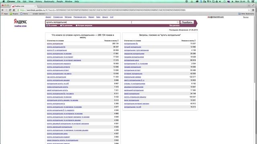This screenshot has width=257, height=144.
Task: Open the Метрика link
Action: click(68, 17)
